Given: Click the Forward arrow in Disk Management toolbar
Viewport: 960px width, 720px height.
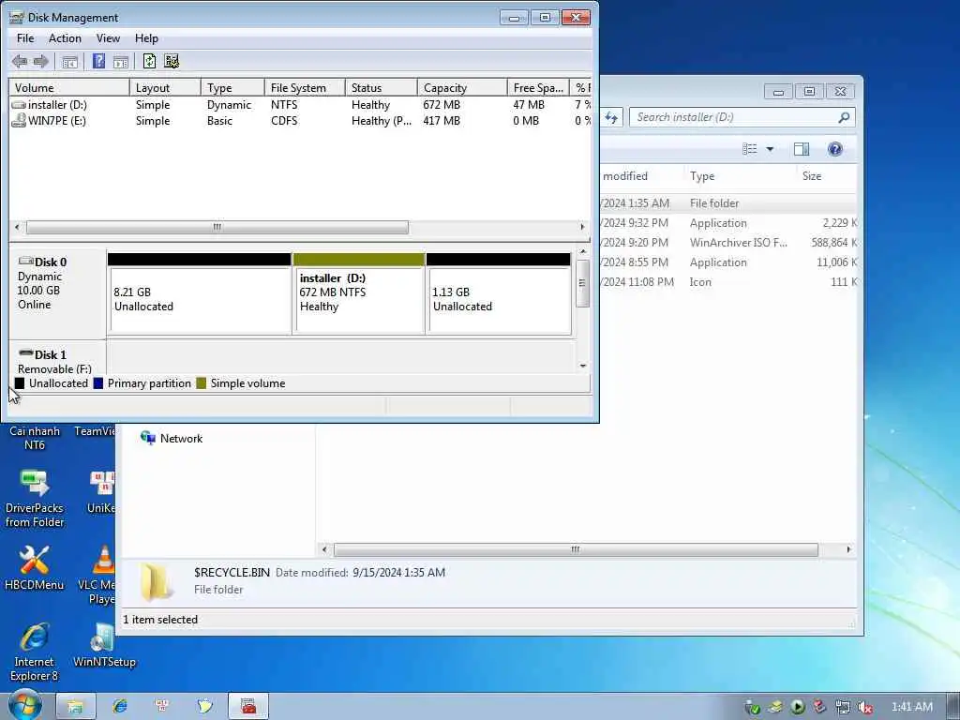Looking at the screenshot, I should [x=41, y=61].
